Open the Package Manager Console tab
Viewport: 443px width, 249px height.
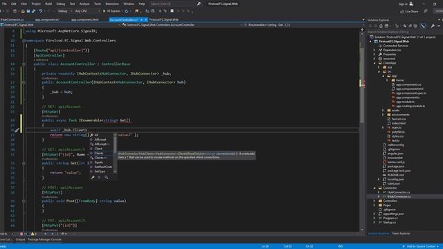(44, 239)
